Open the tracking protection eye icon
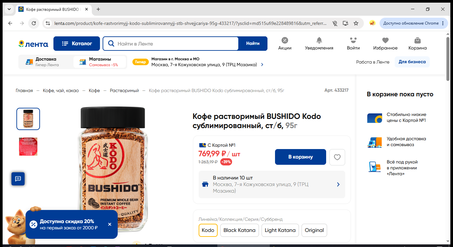Image resolution: width=453 pixels, height=247 pixels. click(x=334, y=23)
